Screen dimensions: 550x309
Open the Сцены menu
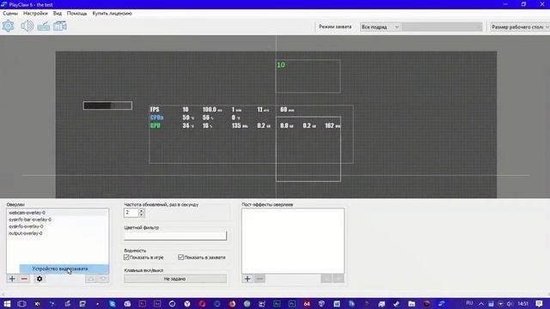coord(9,14)
